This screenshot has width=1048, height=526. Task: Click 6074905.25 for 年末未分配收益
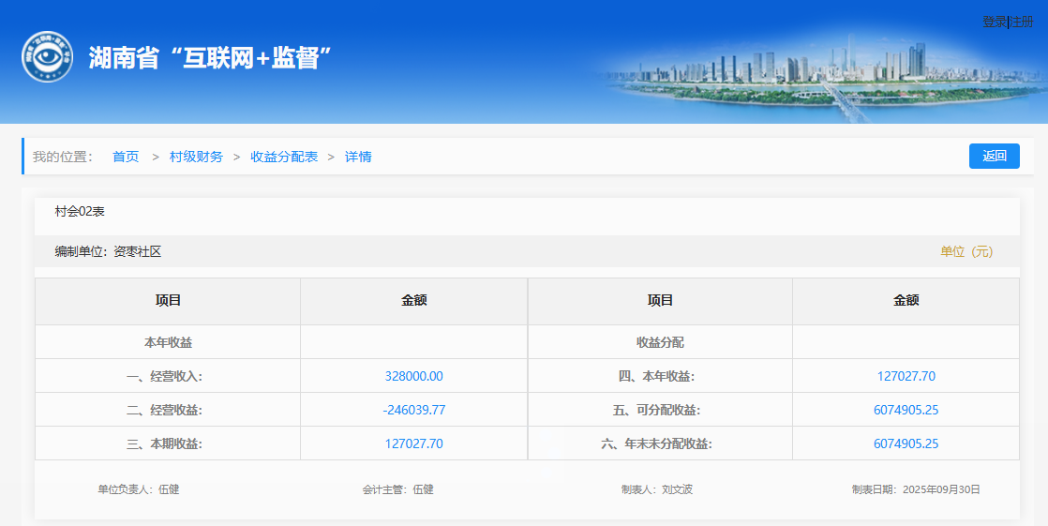[x=906, y=443]
